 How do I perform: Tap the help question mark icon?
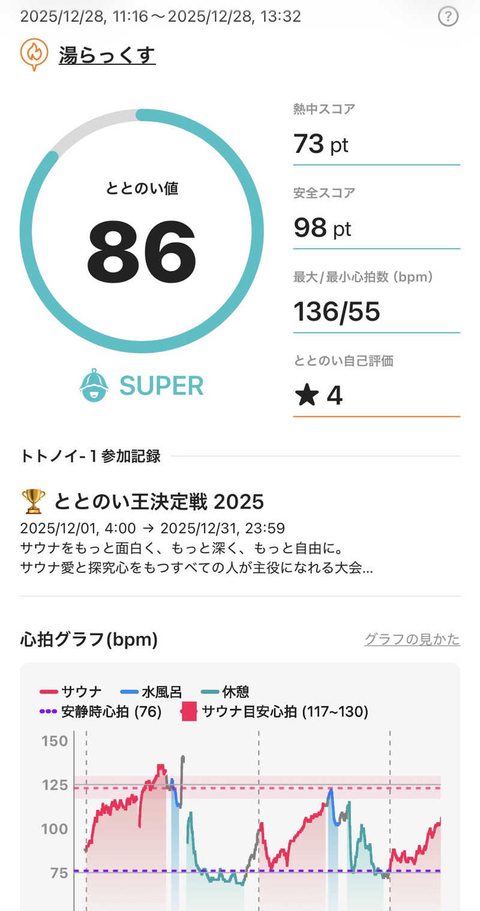448,16
